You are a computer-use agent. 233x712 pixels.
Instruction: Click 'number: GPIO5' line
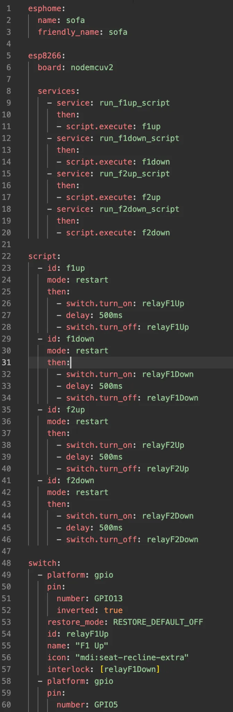[x=87, y=706]
